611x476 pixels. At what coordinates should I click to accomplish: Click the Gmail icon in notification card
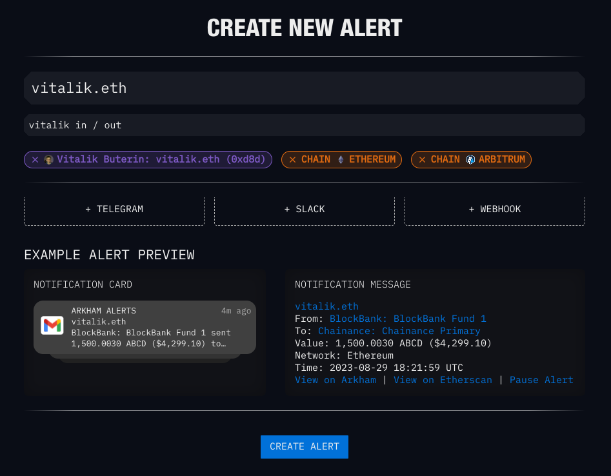tap(52, 325)
